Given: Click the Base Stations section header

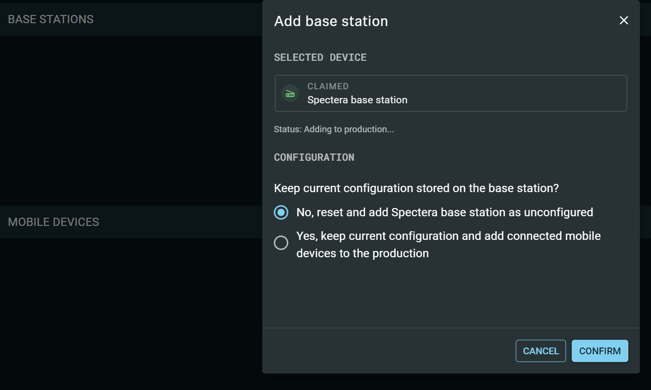Looking at the screenshot, I should (x=51, y=19).
